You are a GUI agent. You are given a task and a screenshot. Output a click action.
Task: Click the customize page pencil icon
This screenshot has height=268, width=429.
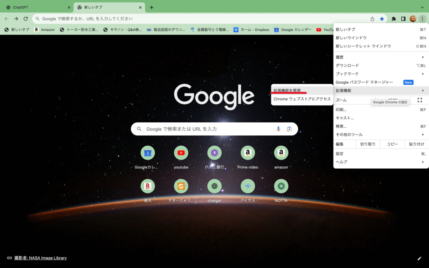point(419,258)
